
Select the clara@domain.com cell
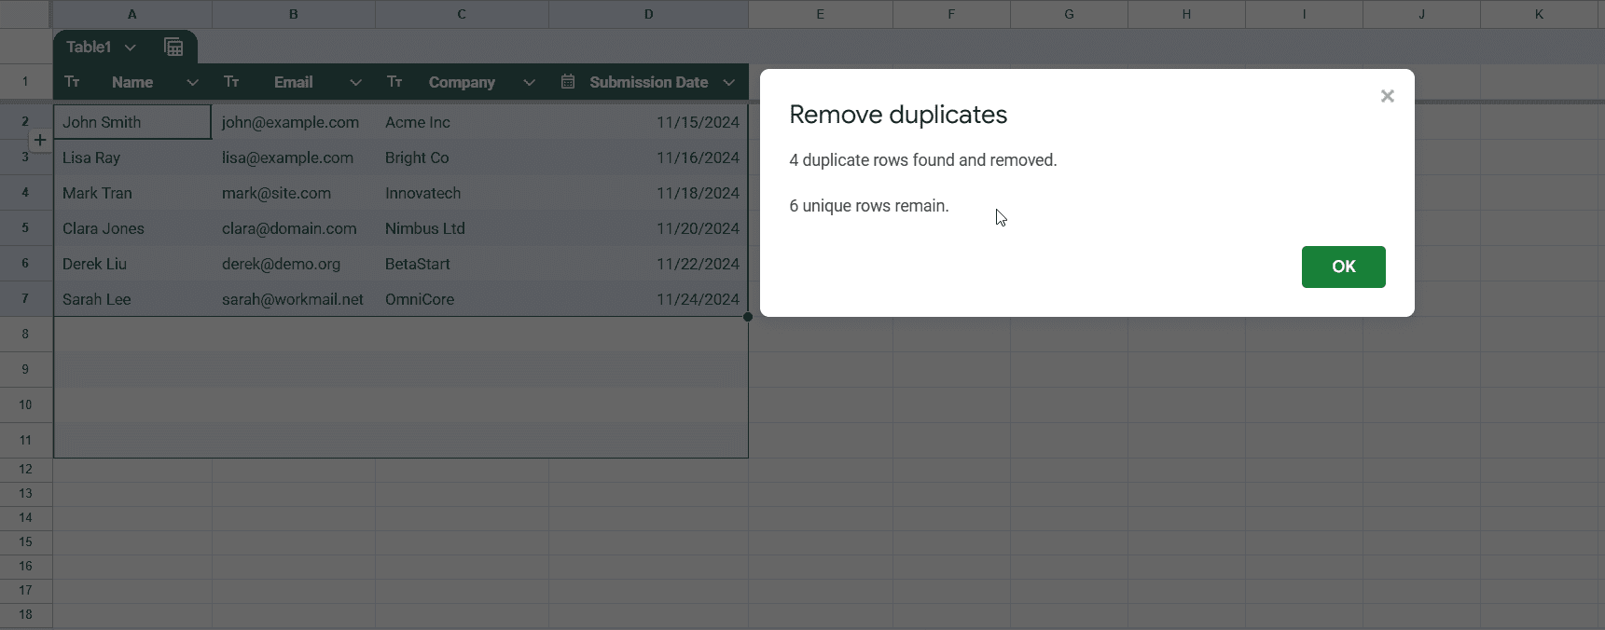click(294, 228)
